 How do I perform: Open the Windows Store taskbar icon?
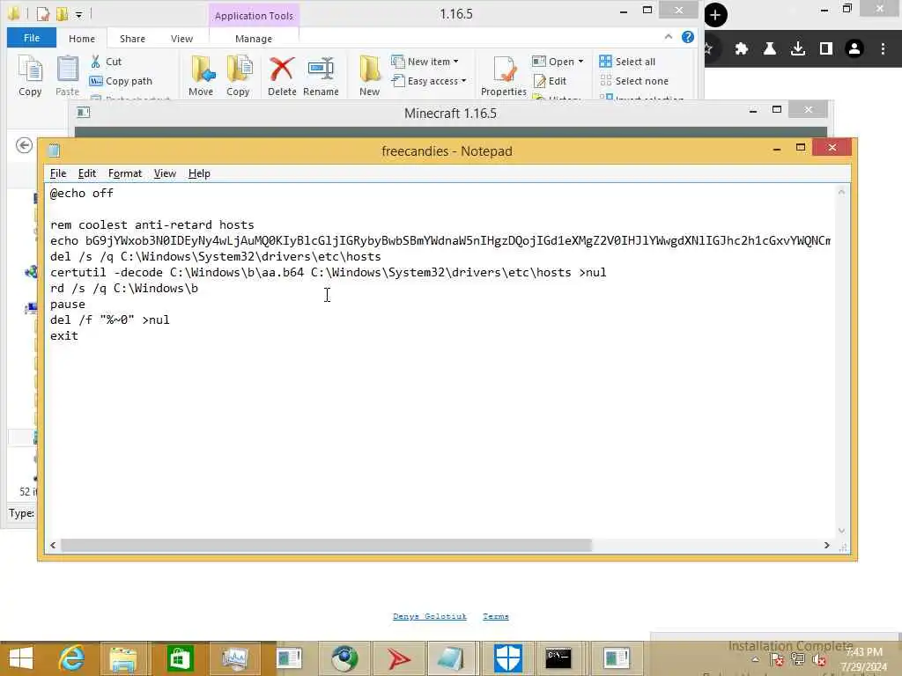click(x=180, y=658)
